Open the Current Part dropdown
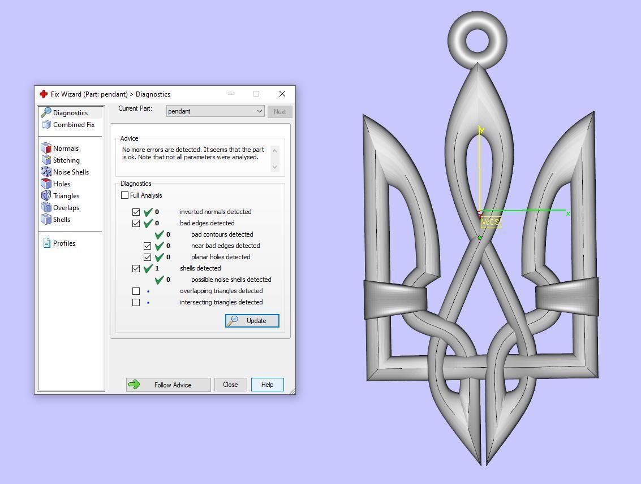641x484 pixels. (x=216, y=111)
